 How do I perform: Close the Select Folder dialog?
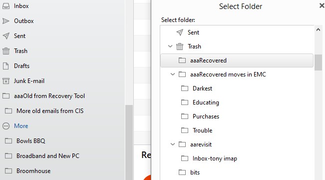point(322,5)
